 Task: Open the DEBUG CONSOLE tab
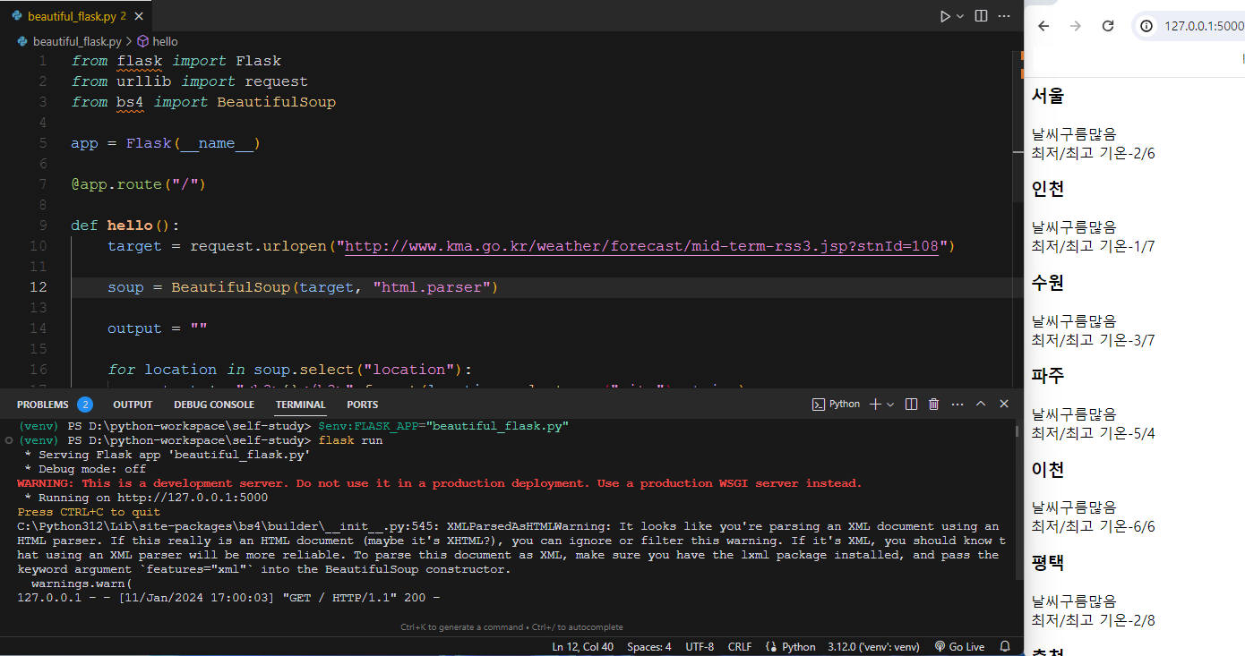[x=214, y=405]
